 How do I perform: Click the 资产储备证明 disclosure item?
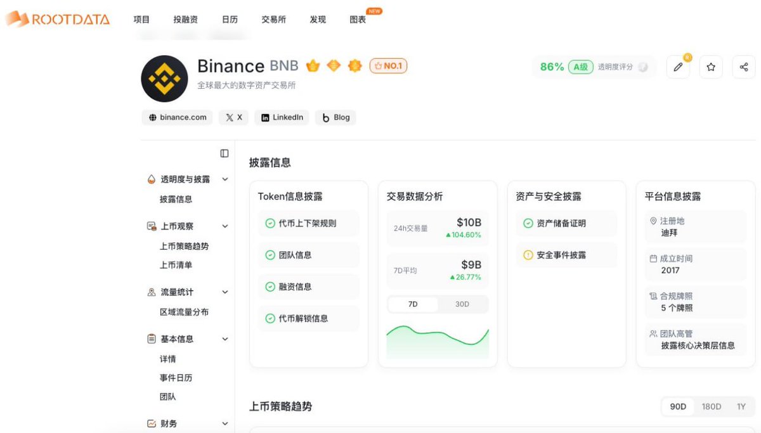click(566, 223)
